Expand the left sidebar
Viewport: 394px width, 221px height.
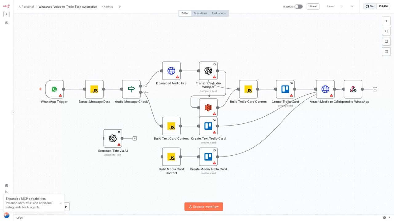click(x=13, y=113)
